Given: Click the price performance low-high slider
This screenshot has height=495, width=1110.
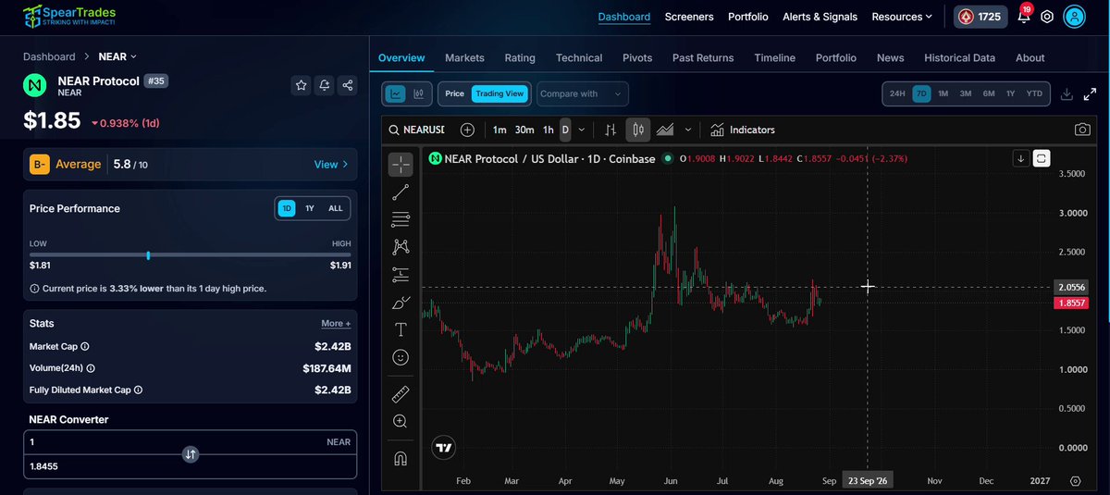Looking at the screenshot, I should (x=190, y=254).
